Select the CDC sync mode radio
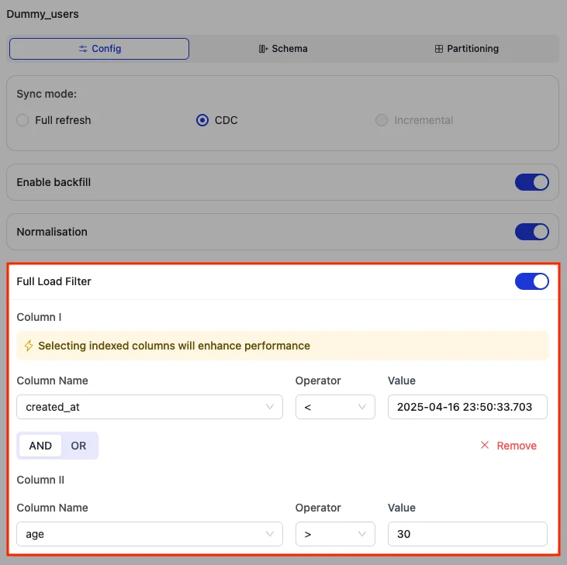 pos(202,120)
